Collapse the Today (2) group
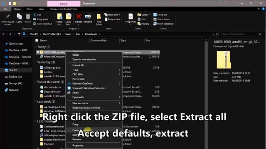This screenshot has height=149, width=266. pyautogui.click(x=35, y=47)
